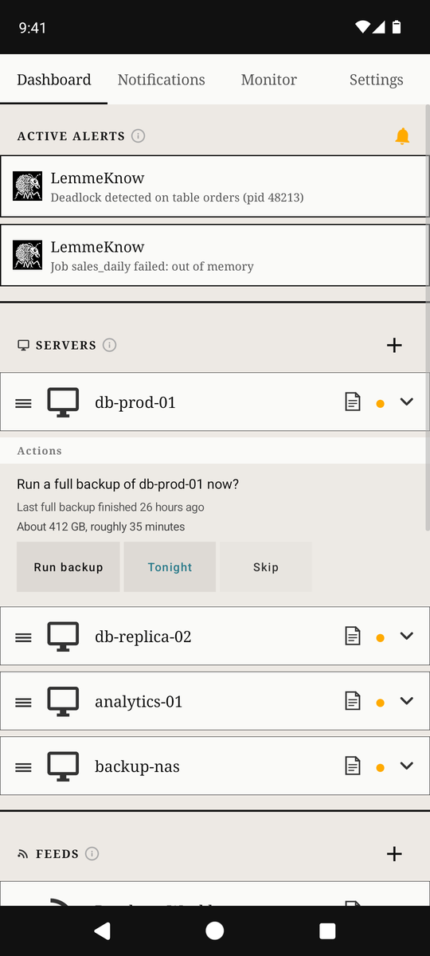Screen dimensions: 430x956
Task: Grab the db-replica-02 reorder handle
Action: [x=24, y=637]
